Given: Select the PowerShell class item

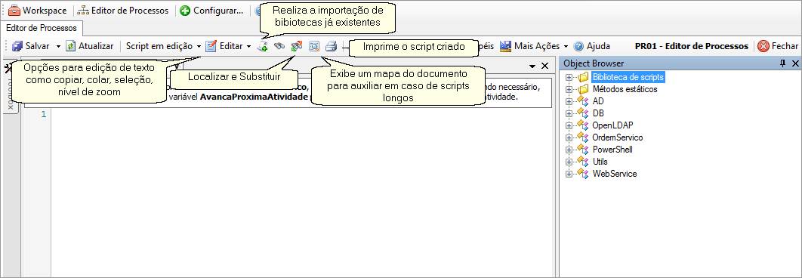Looking at the screenshot, I should (612, 150).
